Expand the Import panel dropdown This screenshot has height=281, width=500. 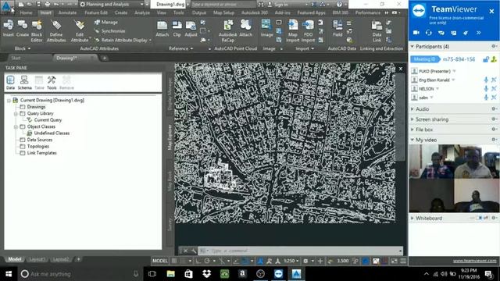pos(305,48)
